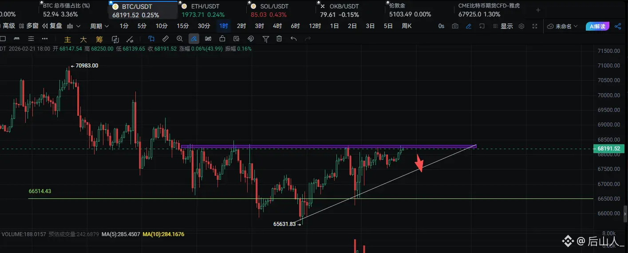Click the hide drawings eye-link icon
Image resolution: width=628 pixels, height=253 pixels.
pyautogui.click(x=251, y=39)
